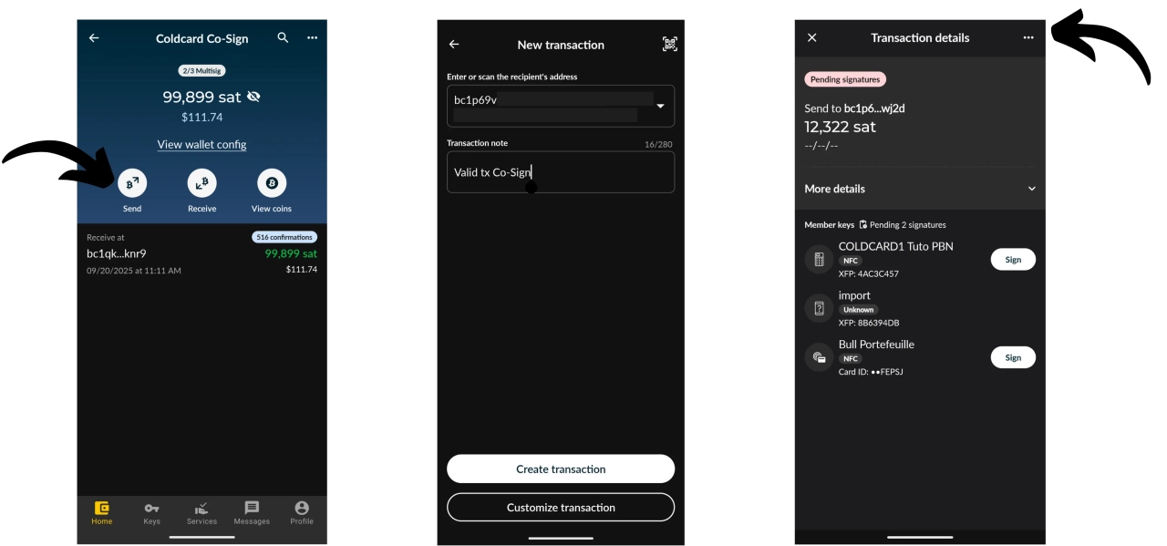Click the Create transaction button
This screenshot has height=546, width=1167.
(x=561, y=469)
